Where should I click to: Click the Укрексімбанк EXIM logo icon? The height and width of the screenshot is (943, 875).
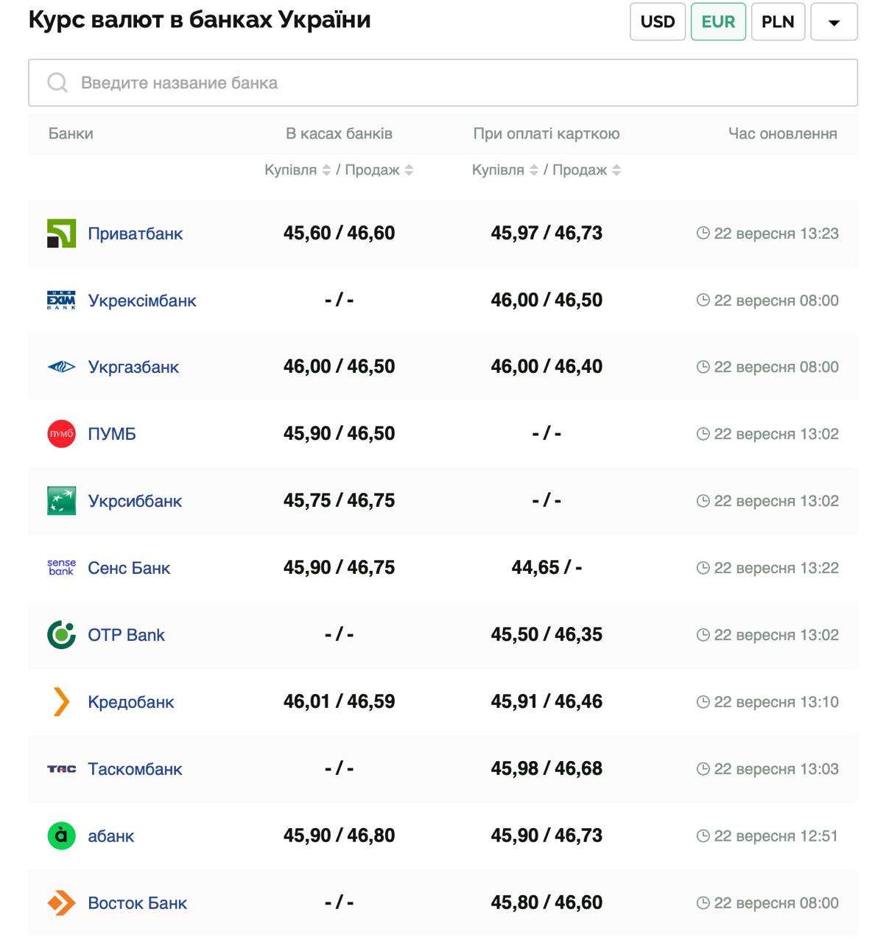61,301
